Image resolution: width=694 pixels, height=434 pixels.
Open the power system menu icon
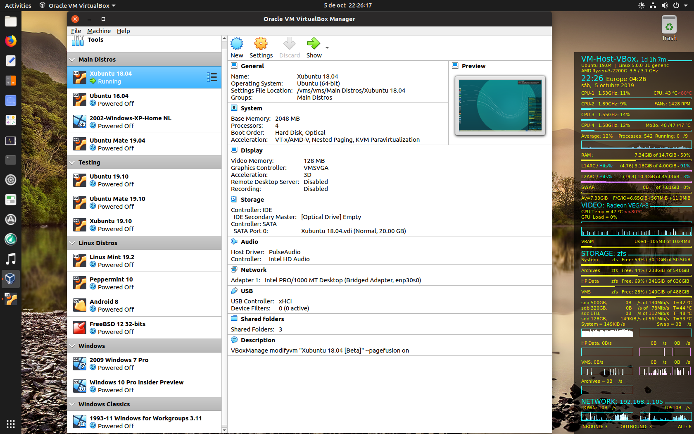676,5
